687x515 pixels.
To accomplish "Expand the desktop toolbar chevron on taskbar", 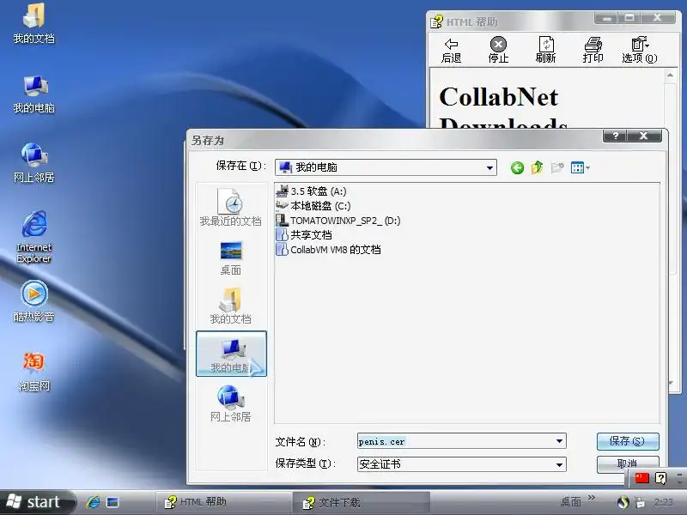I will [x=591, y=498].
